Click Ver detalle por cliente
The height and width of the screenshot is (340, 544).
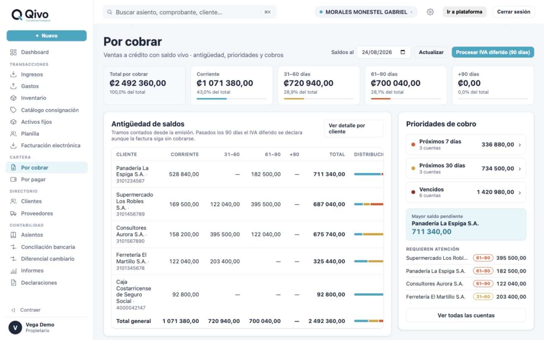[354, 128]
